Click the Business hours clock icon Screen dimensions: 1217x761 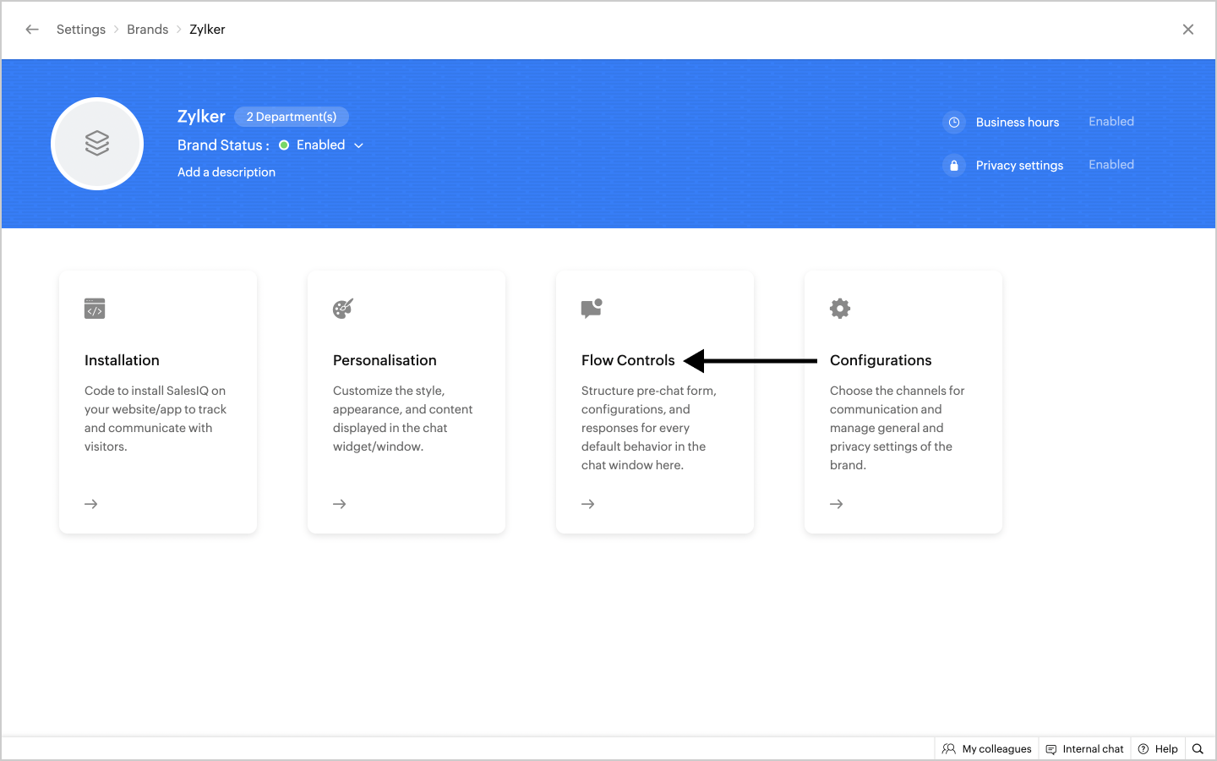(954, 123)
